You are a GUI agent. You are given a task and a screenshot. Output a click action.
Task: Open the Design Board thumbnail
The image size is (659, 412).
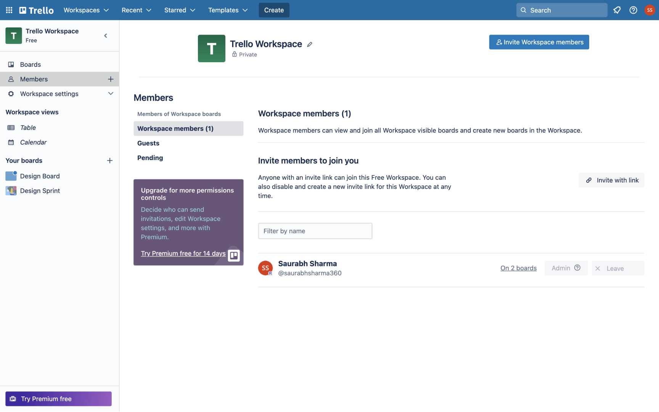[x=11, y=176]
